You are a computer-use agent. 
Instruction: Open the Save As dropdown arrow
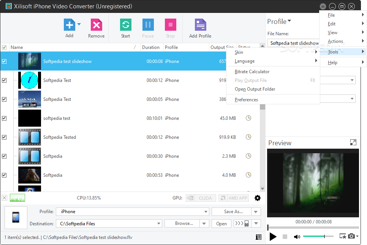(x=256, y=212)
